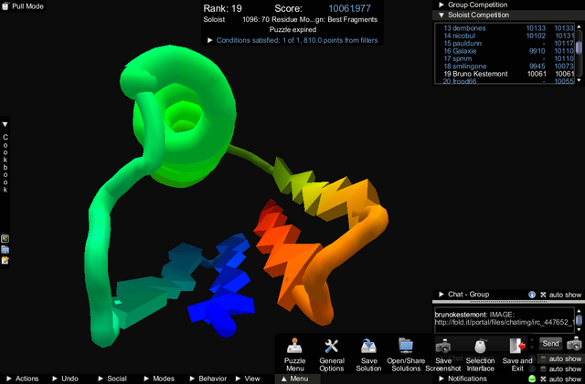Click the Cookbook blue folder icon
Image resolution: width=585 pixels, height=384 pixels.
[x=5, y=250]
